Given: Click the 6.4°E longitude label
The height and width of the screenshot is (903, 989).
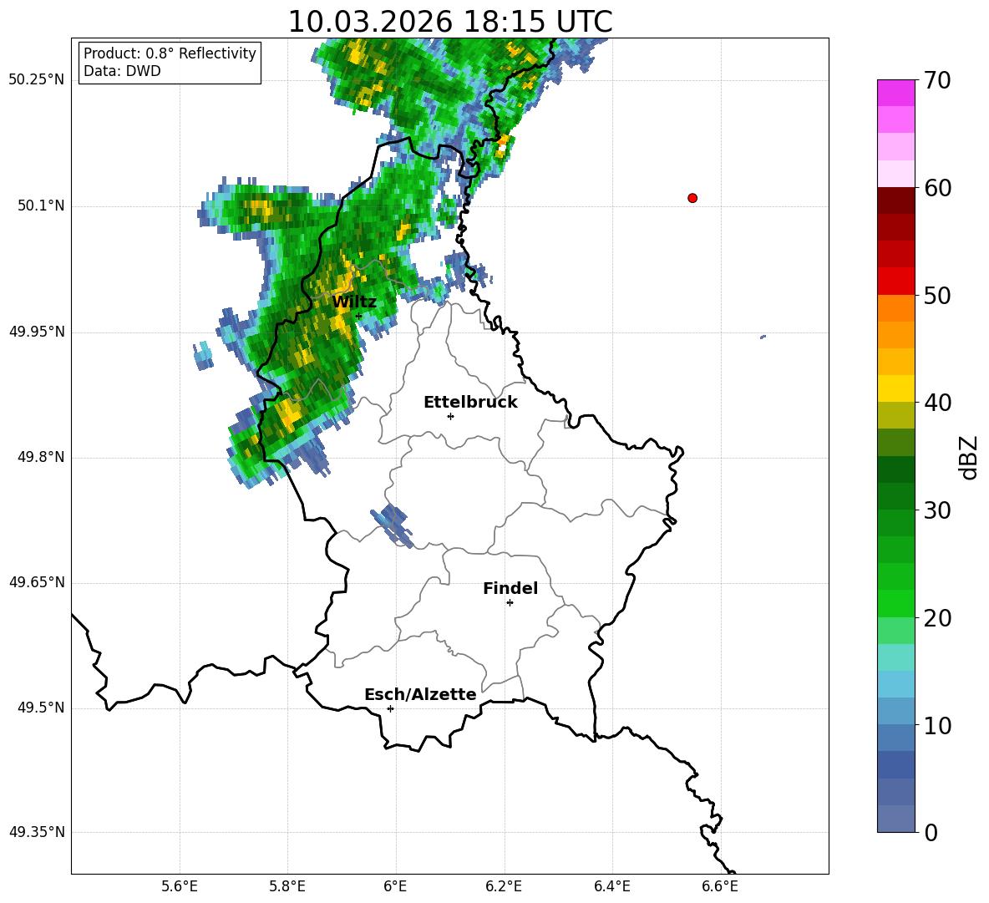Looking at the screenshot, I should (x=611, y=886).
